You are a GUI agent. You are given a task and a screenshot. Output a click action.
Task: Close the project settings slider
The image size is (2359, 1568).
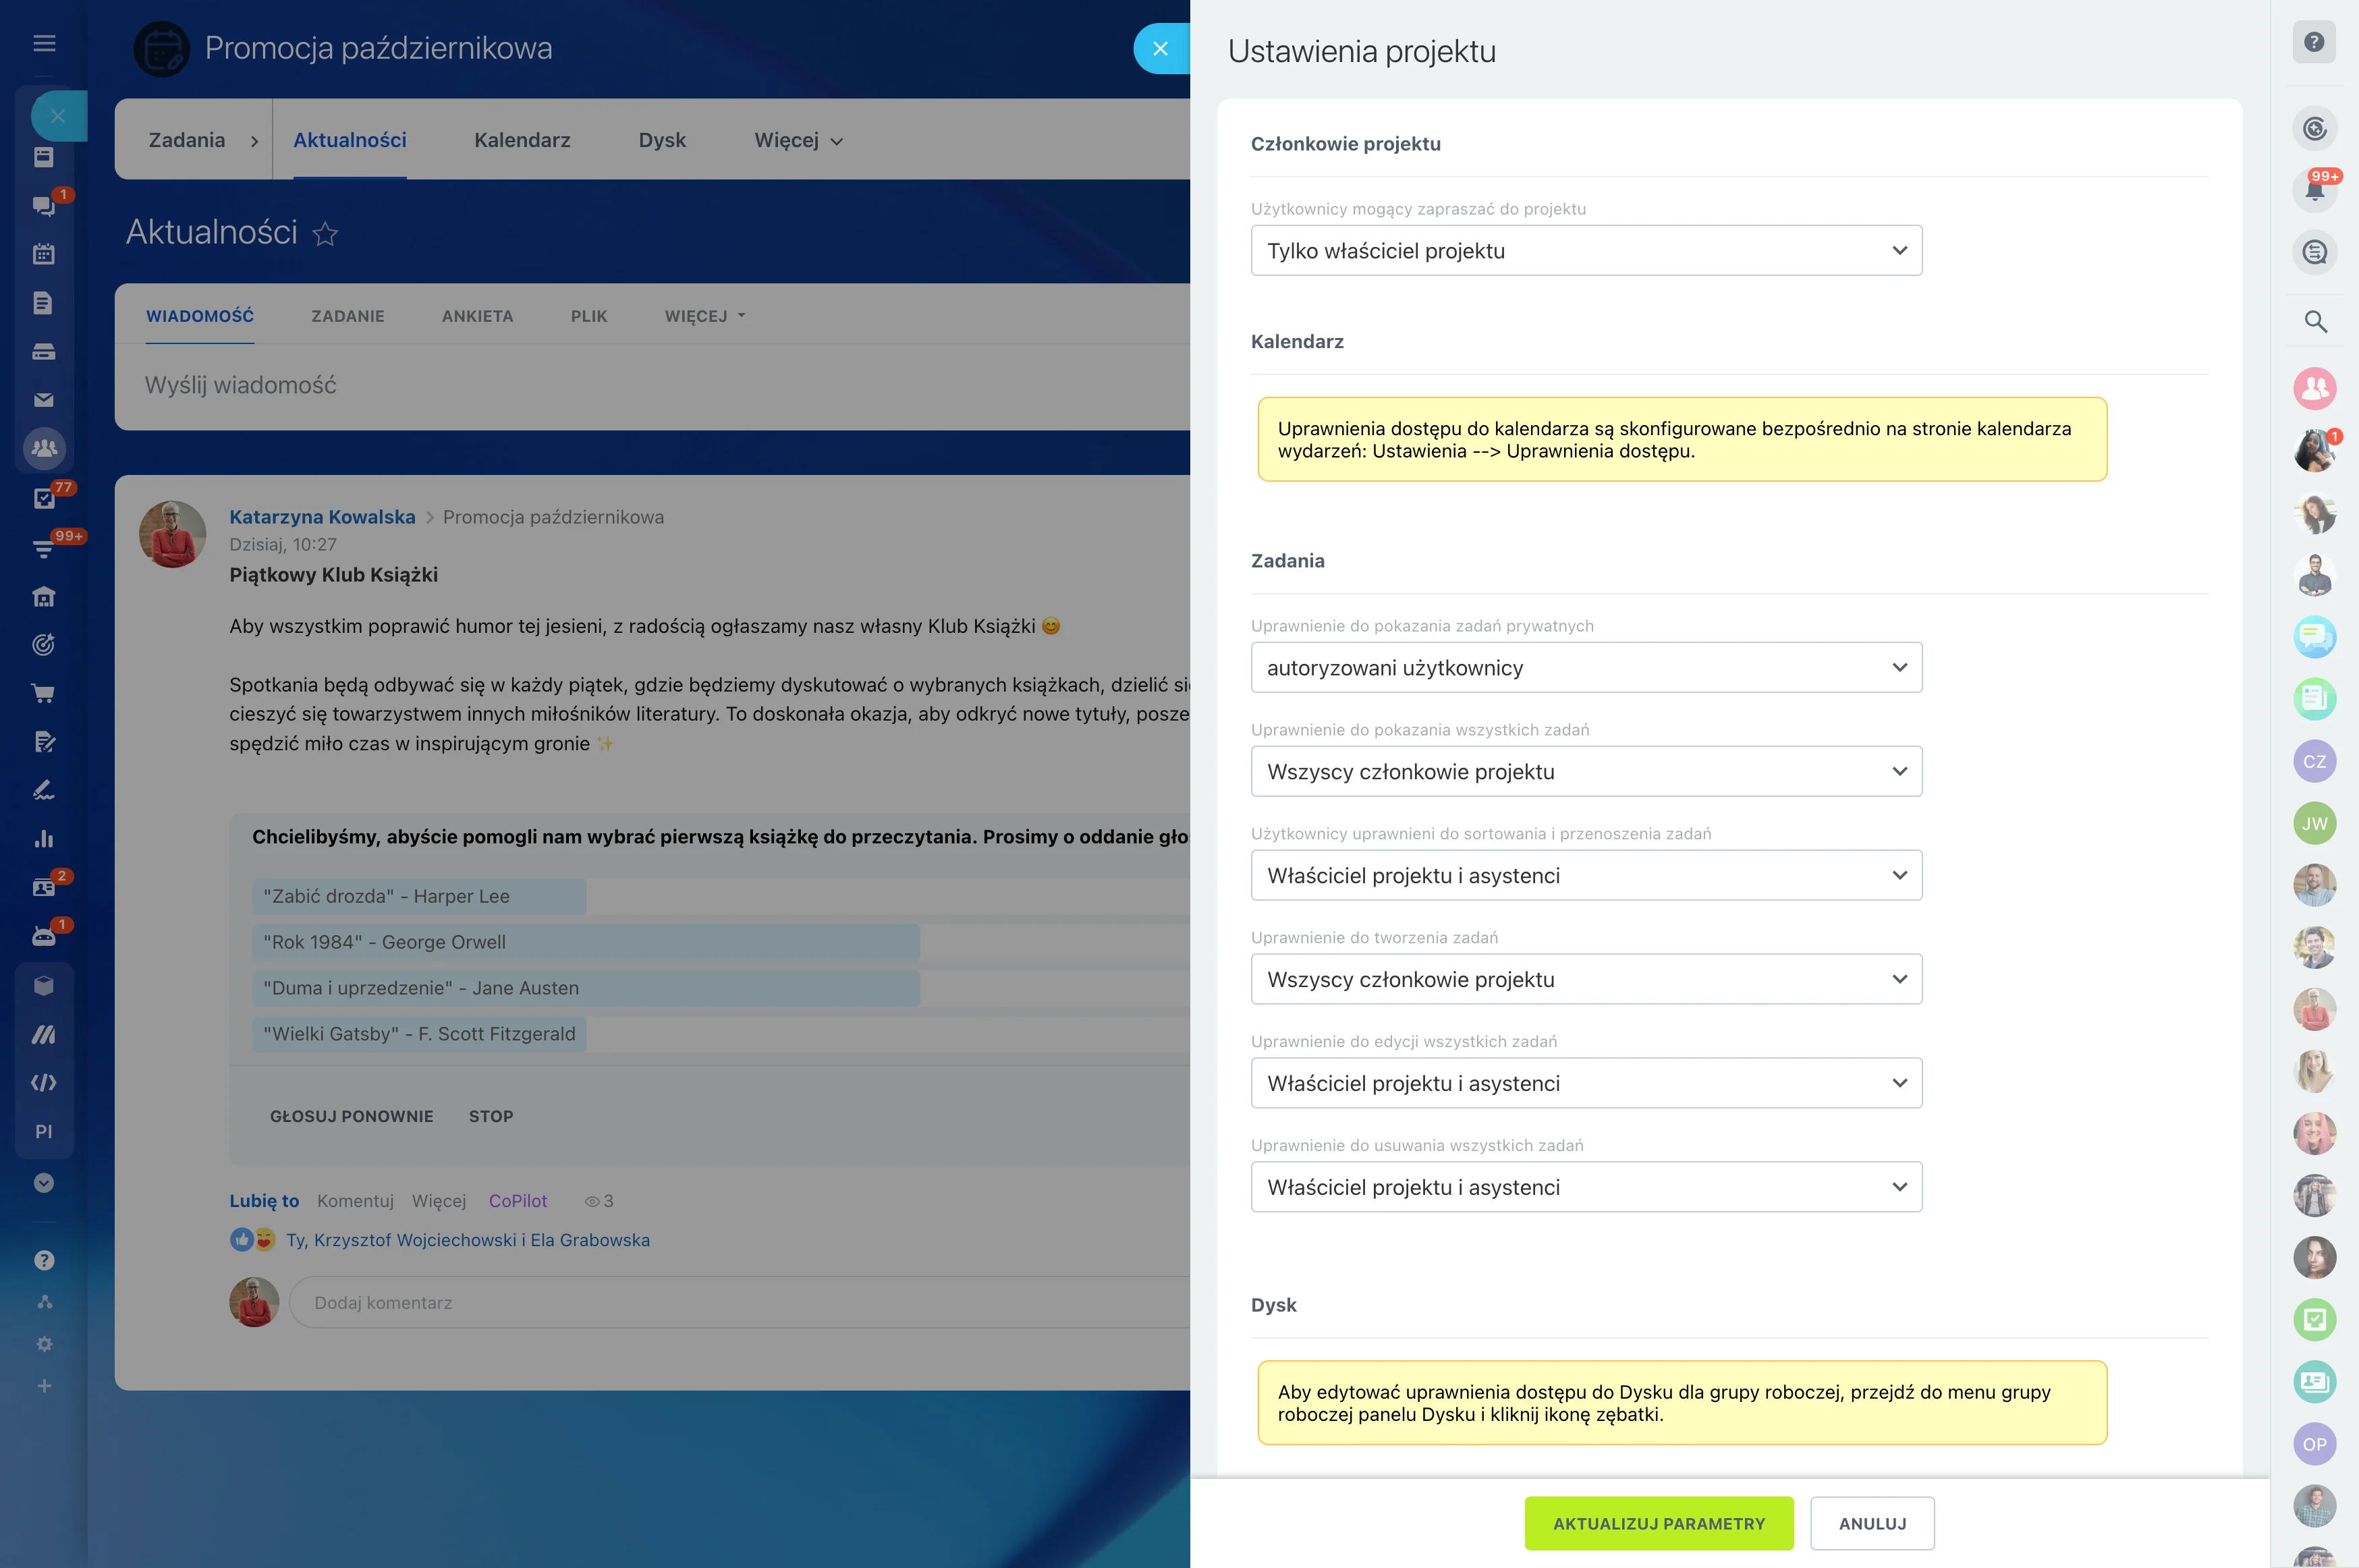point(1160,48)
